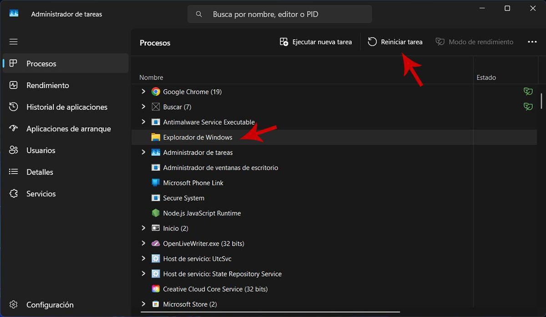The image size is (546, 317).
Task: Click the Procesos sidebar icon
Action: pos(14,64)
